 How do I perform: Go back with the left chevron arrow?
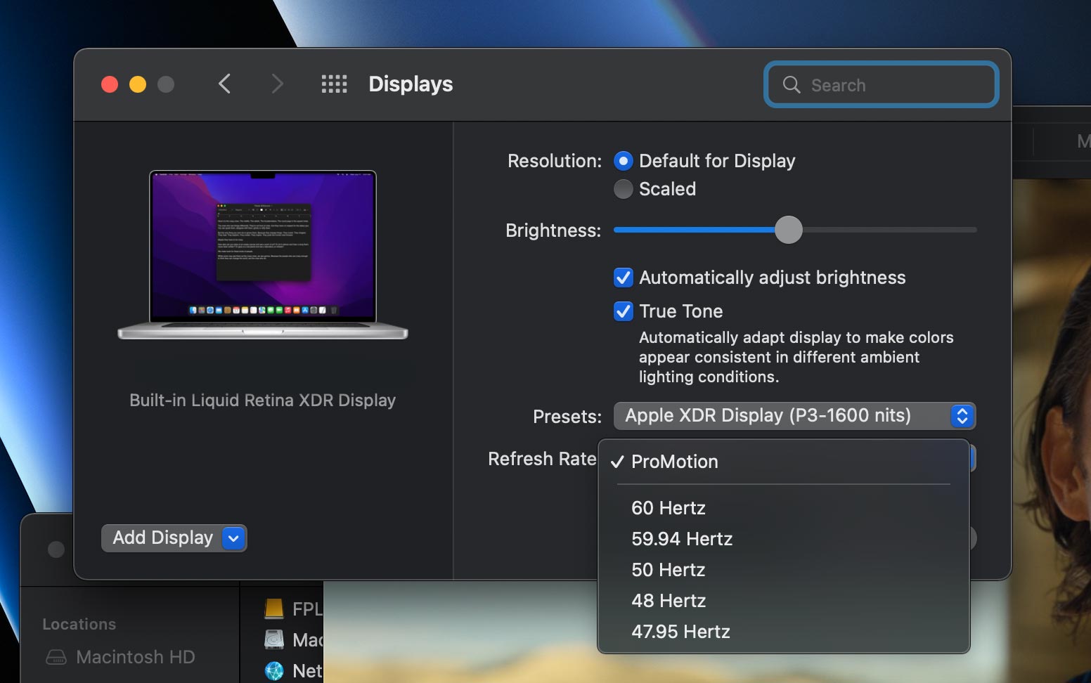point(224,84)
